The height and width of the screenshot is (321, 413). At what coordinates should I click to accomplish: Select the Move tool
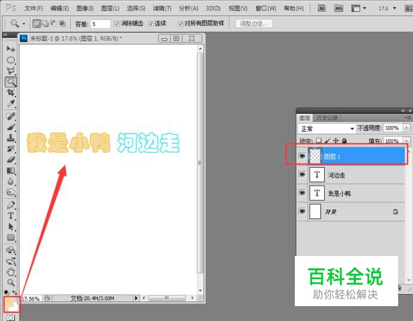[11, 49]
